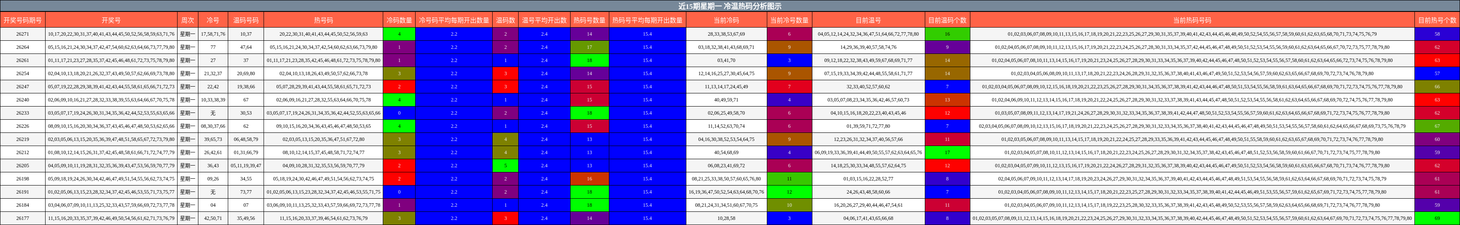The image size is (1460, 225).
Task: Click warm numbers cell 05,11,19,39,47
Action: [x=246, y=166]
